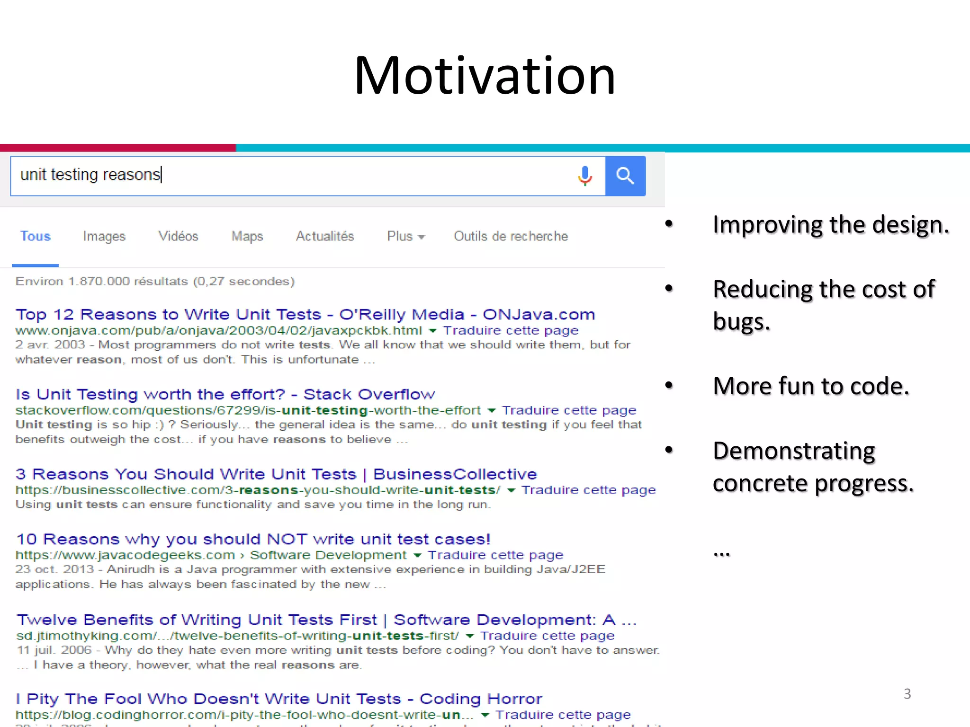
Task: Click the blue magnifier search button
Action: pyautogui.click(x=625, y=176)
